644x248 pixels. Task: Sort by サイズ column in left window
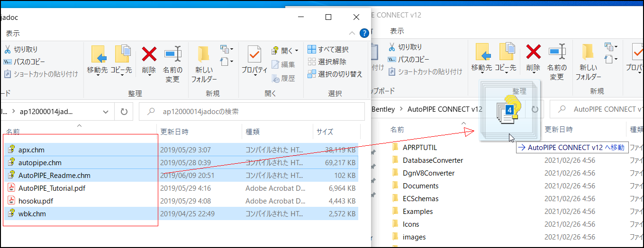point(336,132)
